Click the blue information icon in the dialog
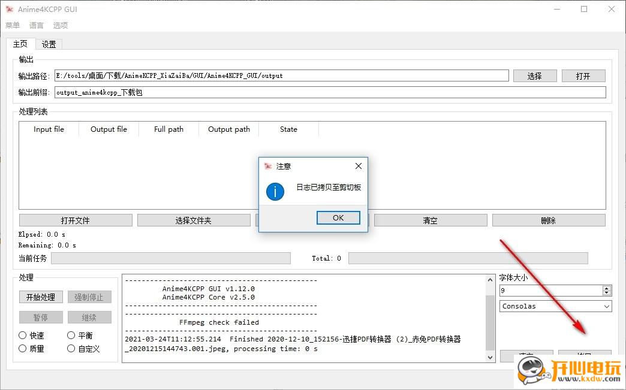 pos(275,192)
